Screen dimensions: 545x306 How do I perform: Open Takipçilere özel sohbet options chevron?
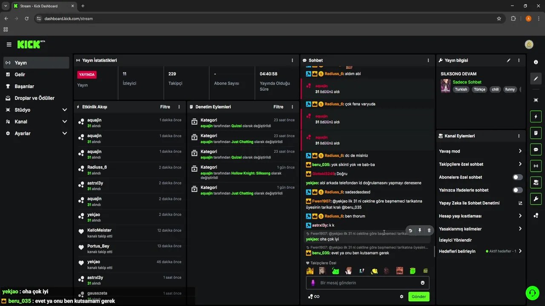click(520, 164)
